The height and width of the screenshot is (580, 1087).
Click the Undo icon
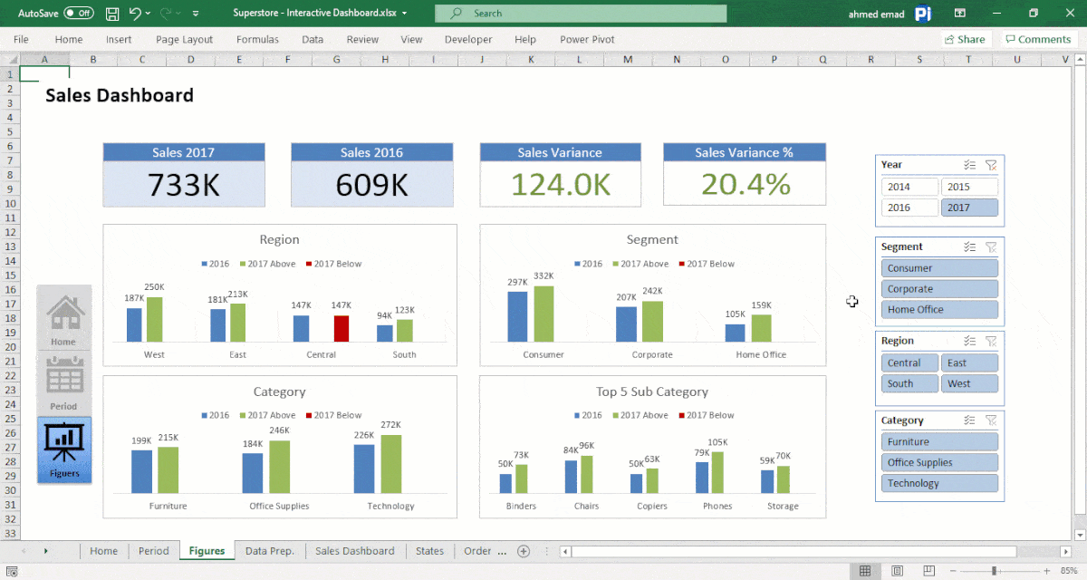[134, 13]
